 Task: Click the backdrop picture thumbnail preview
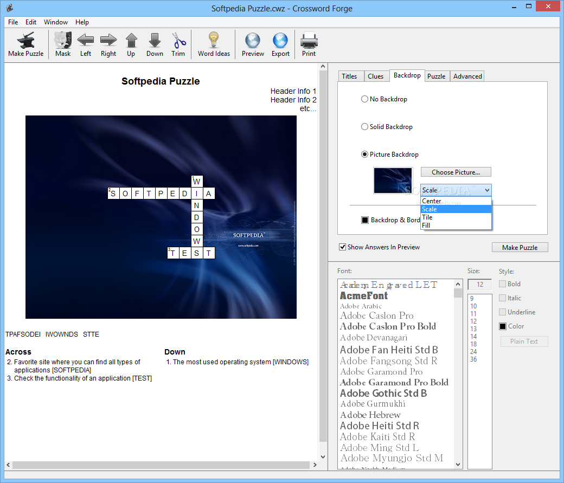[393, 181]
